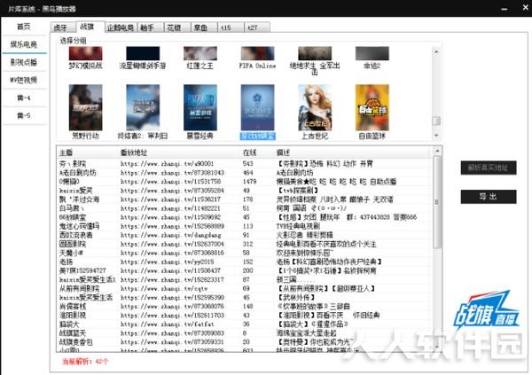This screenshot has width=532, height=375.
Task: Select the A老白剧肉坊 streamer row
Action: (x=245, y=172)
